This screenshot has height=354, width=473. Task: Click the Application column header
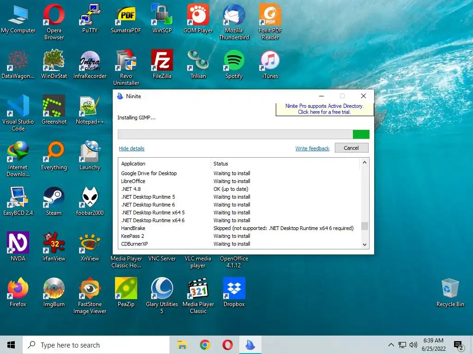pos(165,164)
